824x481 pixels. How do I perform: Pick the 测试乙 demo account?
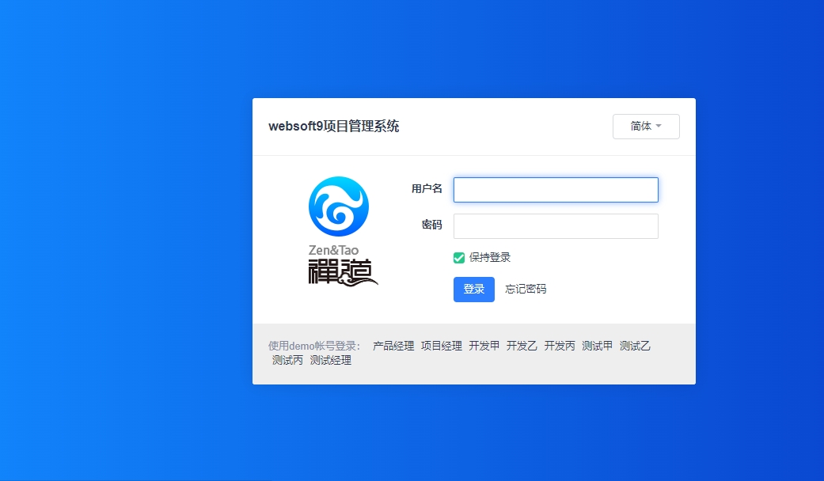[635, 346]
